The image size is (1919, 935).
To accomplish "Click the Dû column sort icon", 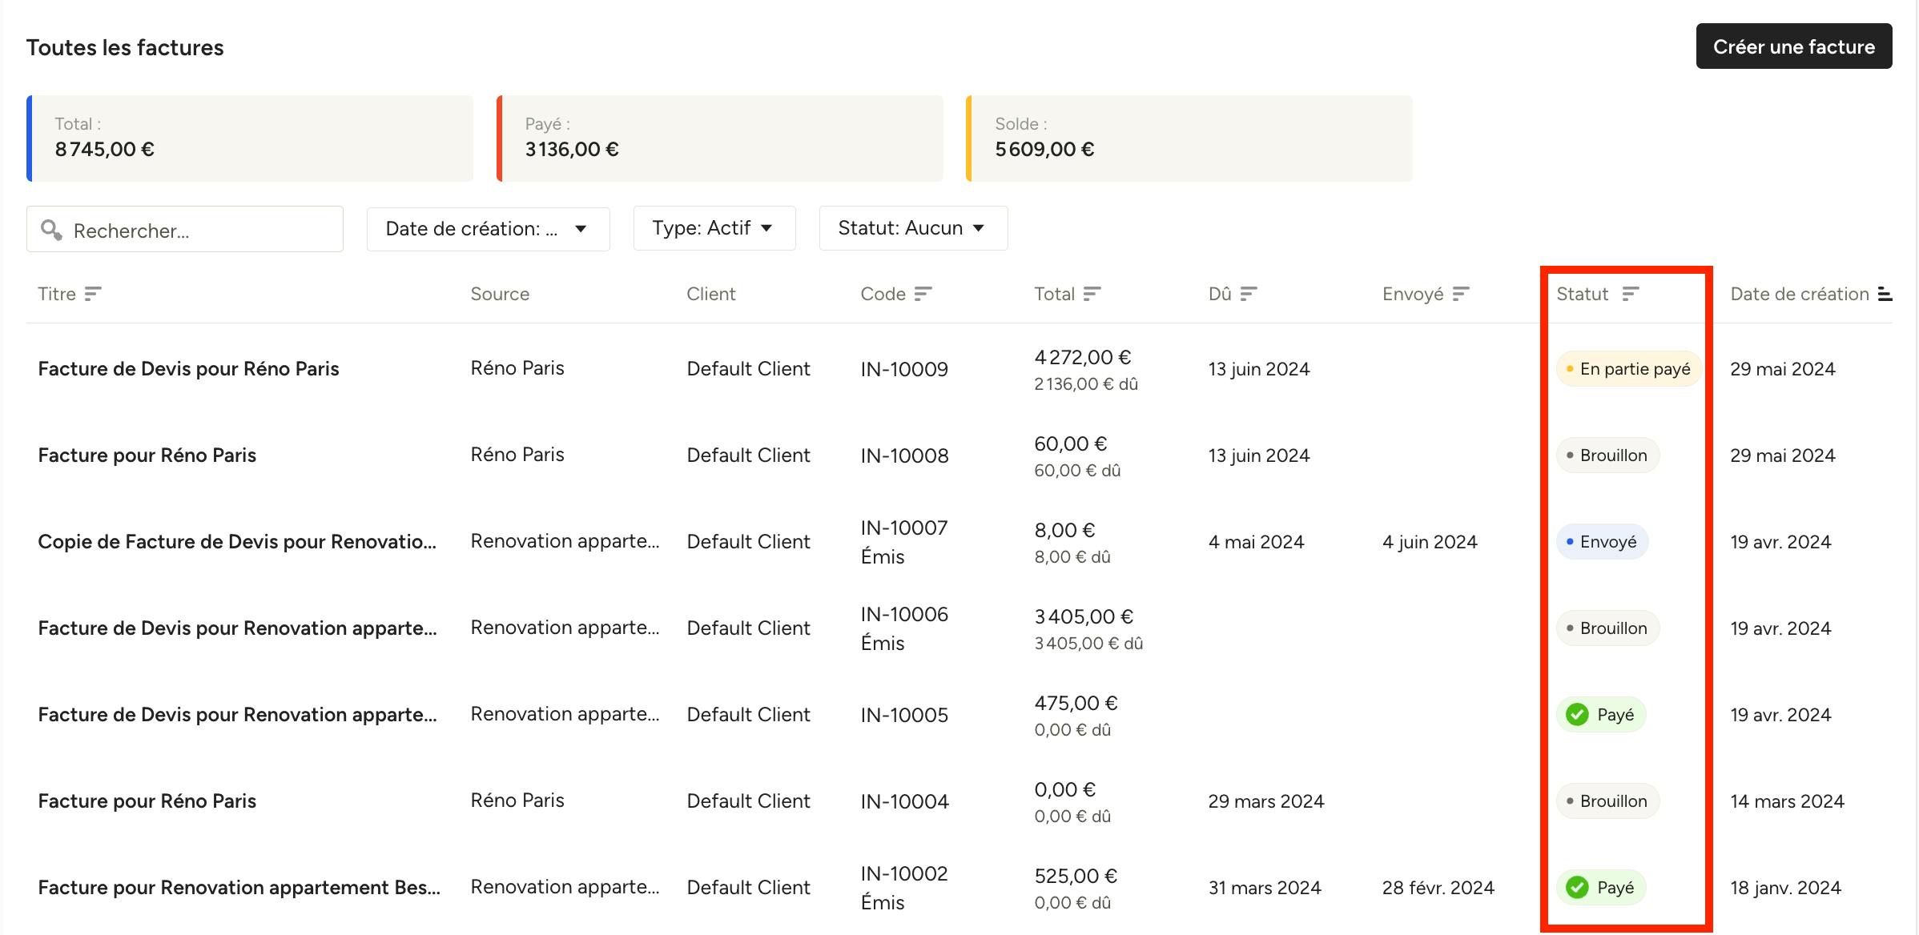I will pyautogui.click(x=1249, y=294).
